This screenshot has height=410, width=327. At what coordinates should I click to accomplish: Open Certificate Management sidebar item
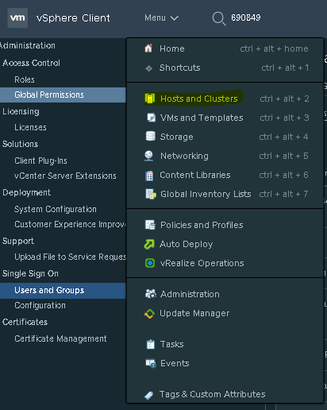pyautogui.click(x=60, y=338)
